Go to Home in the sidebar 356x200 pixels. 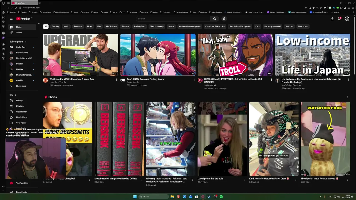[x=22, y=27]
